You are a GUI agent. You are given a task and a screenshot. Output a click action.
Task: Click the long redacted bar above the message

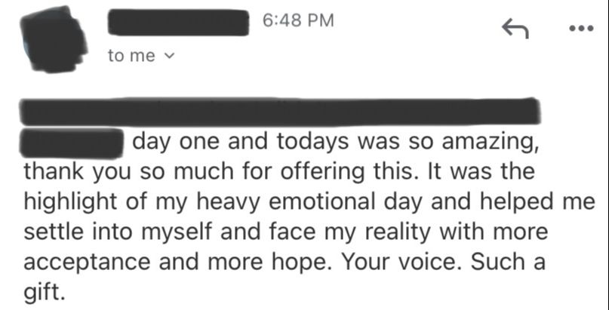point(279,112)
